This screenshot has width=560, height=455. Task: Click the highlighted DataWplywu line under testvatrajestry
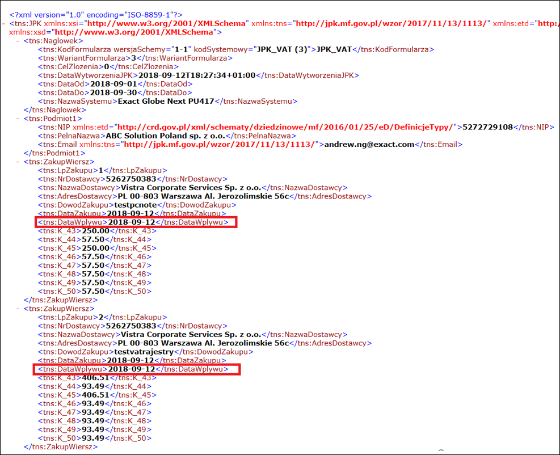137,369
